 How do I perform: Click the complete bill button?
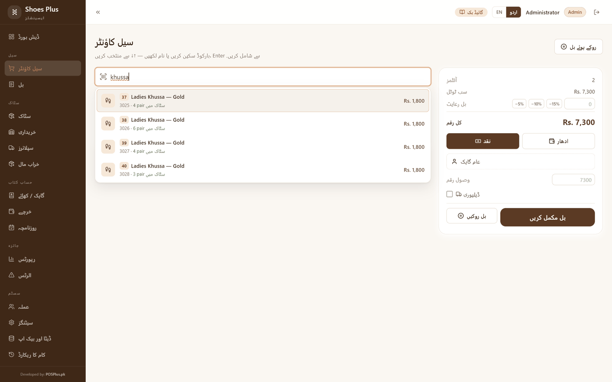tap(547, 217)
